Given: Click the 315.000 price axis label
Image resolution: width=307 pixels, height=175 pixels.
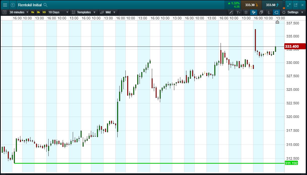Looking at the screenshot, I should (x=293, y=145).
